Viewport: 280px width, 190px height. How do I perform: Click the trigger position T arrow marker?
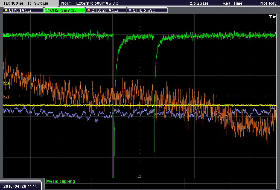coord(273,17)
